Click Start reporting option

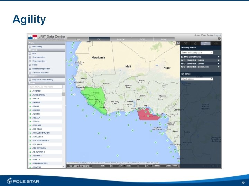click(47, 57)
